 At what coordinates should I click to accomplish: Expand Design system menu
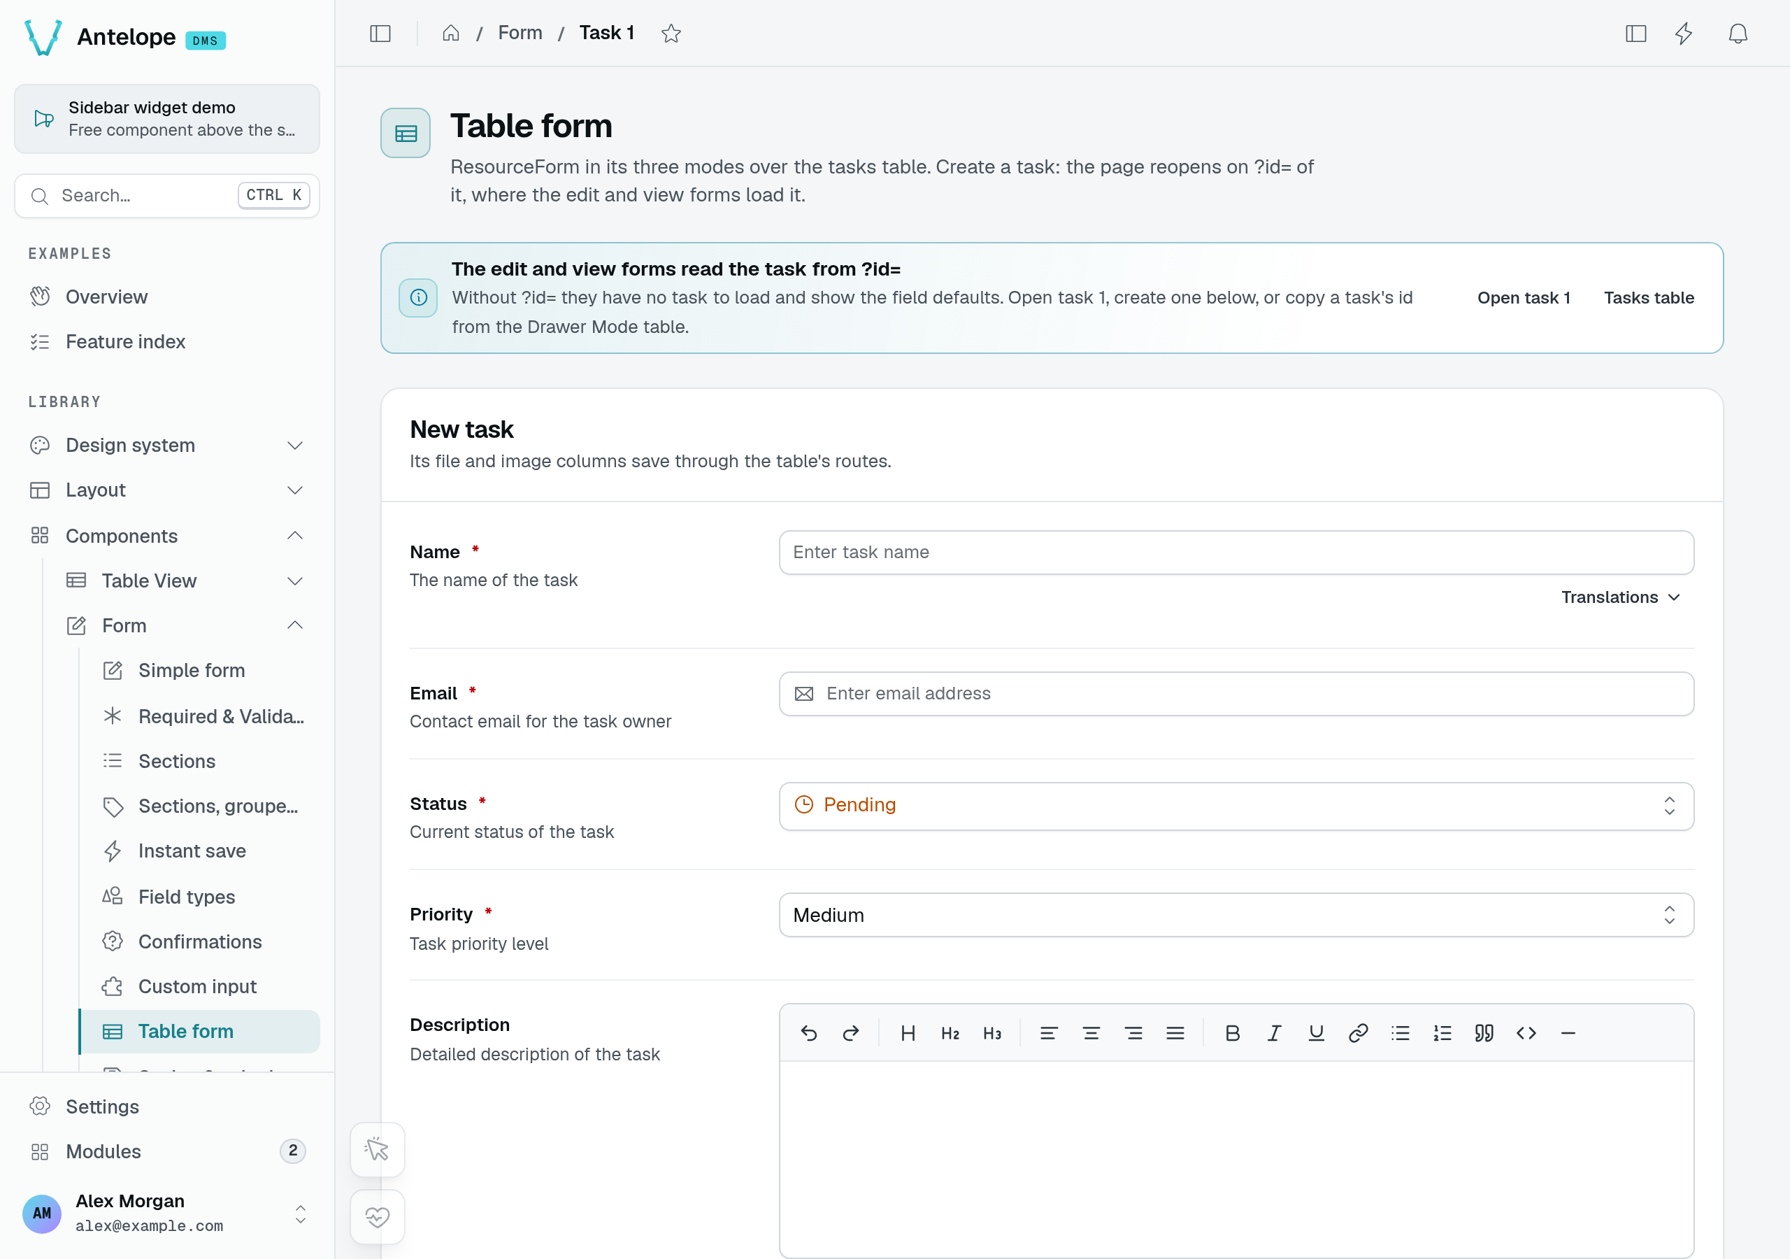click(167, 445)
